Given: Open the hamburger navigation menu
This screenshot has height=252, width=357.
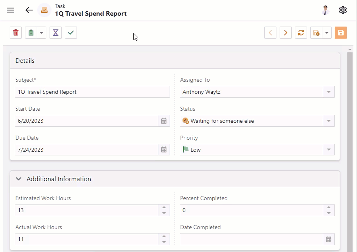Looking at the screenshot, I should 10,10.
